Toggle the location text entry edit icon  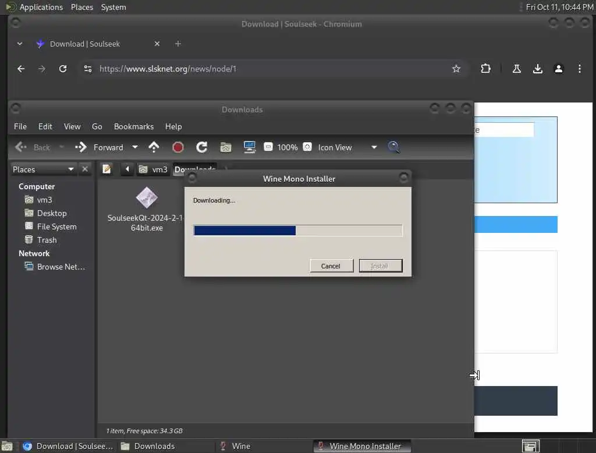click(x=107, y=169)
